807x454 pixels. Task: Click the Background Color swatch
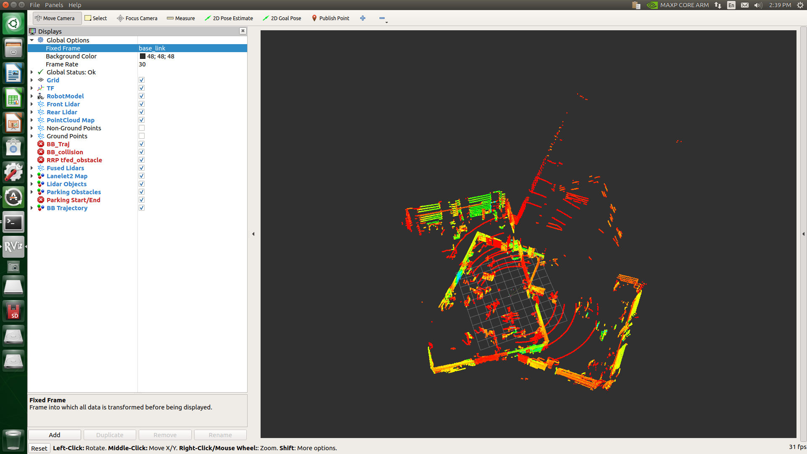142,56
